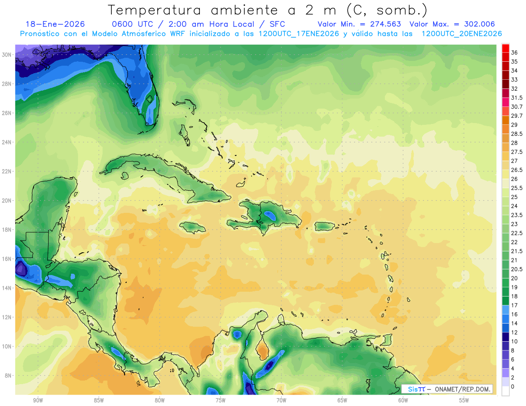The image size is (526, 406).
Task: Click the '8N' latitude label
Action: tap(8, 375)
